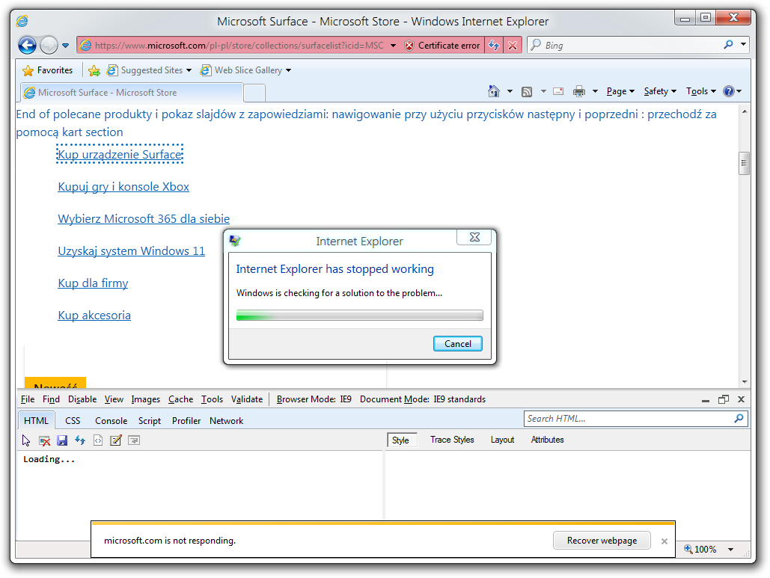Open the recent pages dropdown arrow

pos(65,46)
